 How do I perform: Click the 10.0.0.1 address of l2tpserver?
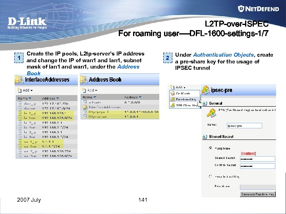point(131,117)
